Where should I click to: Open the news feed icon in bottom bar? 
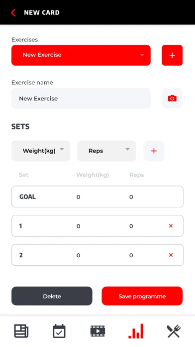[x=21, y=331]
